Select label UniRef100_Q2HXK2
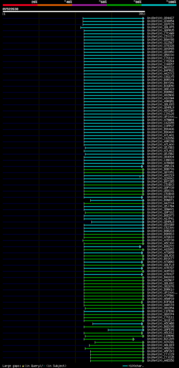179x368 pixels. click(161, 178)
